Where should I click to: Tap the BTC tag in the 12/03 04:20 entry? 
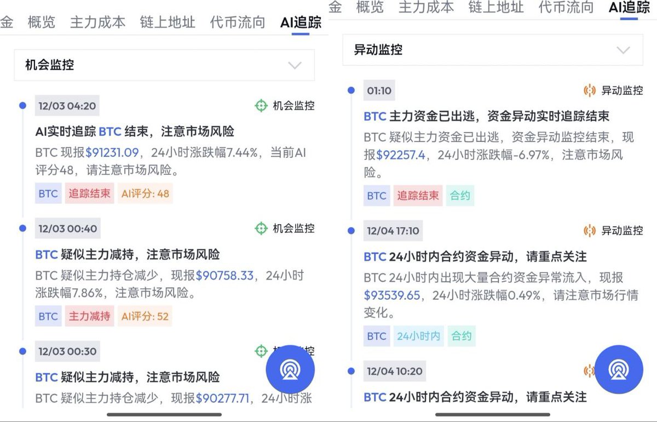[x=48, y=193]
